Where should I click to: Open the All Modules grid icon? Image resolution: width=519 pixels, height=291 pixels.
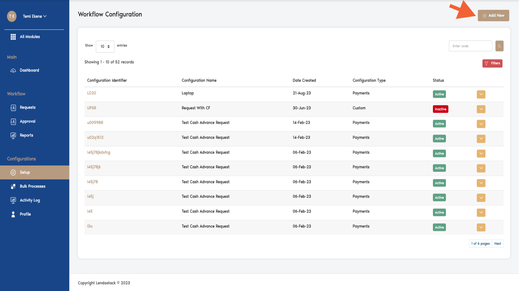pyautogui.click(x=13, y=36)
